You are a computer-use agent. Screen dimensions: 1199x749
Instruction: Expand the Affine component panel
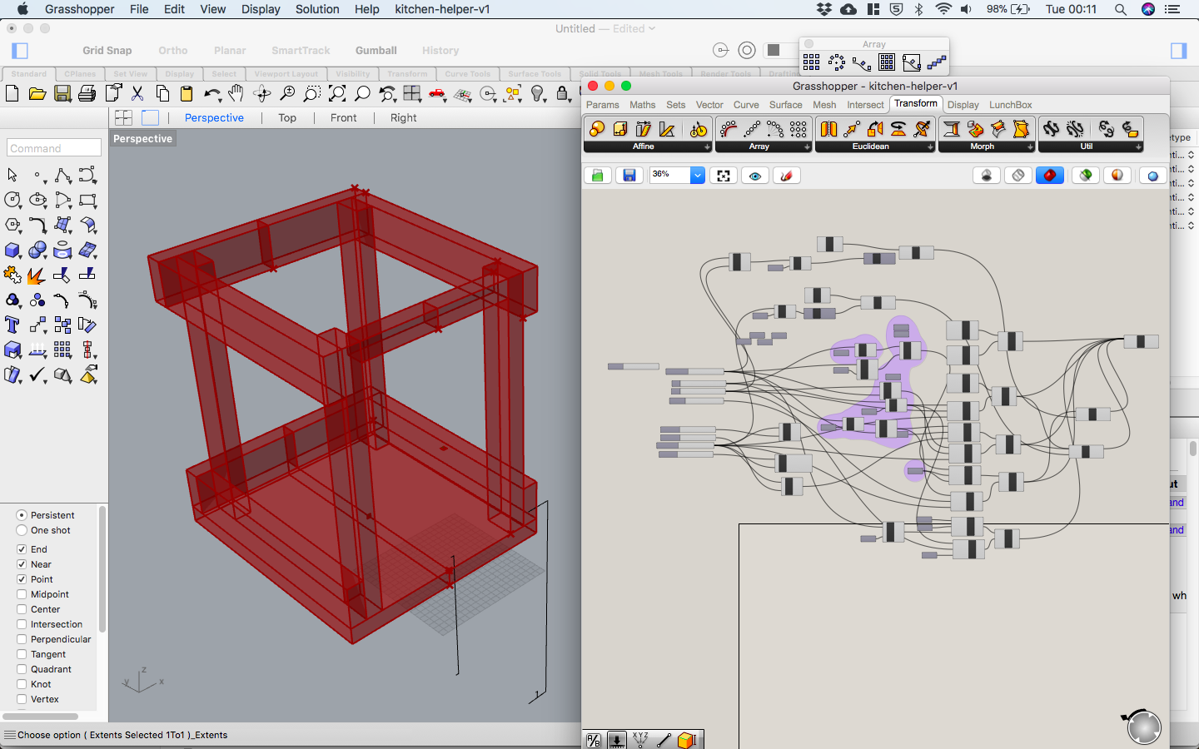tap(707, 147)
